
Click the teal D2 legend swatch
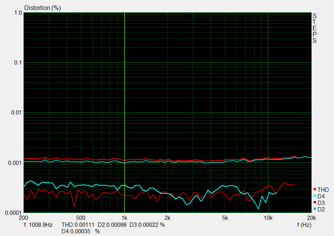[x=315, y=209]
